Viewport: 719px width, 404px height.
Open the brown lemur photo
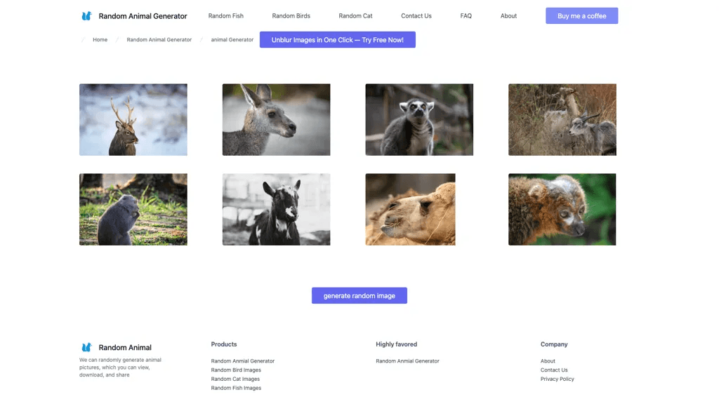click(x=562, y=209)
